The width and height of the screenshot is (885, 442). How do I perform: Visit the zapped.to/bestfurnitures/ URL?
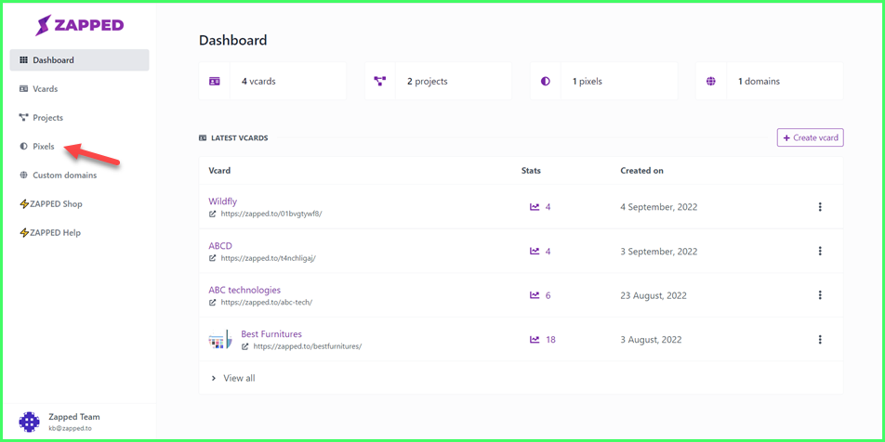pos(308,346)
